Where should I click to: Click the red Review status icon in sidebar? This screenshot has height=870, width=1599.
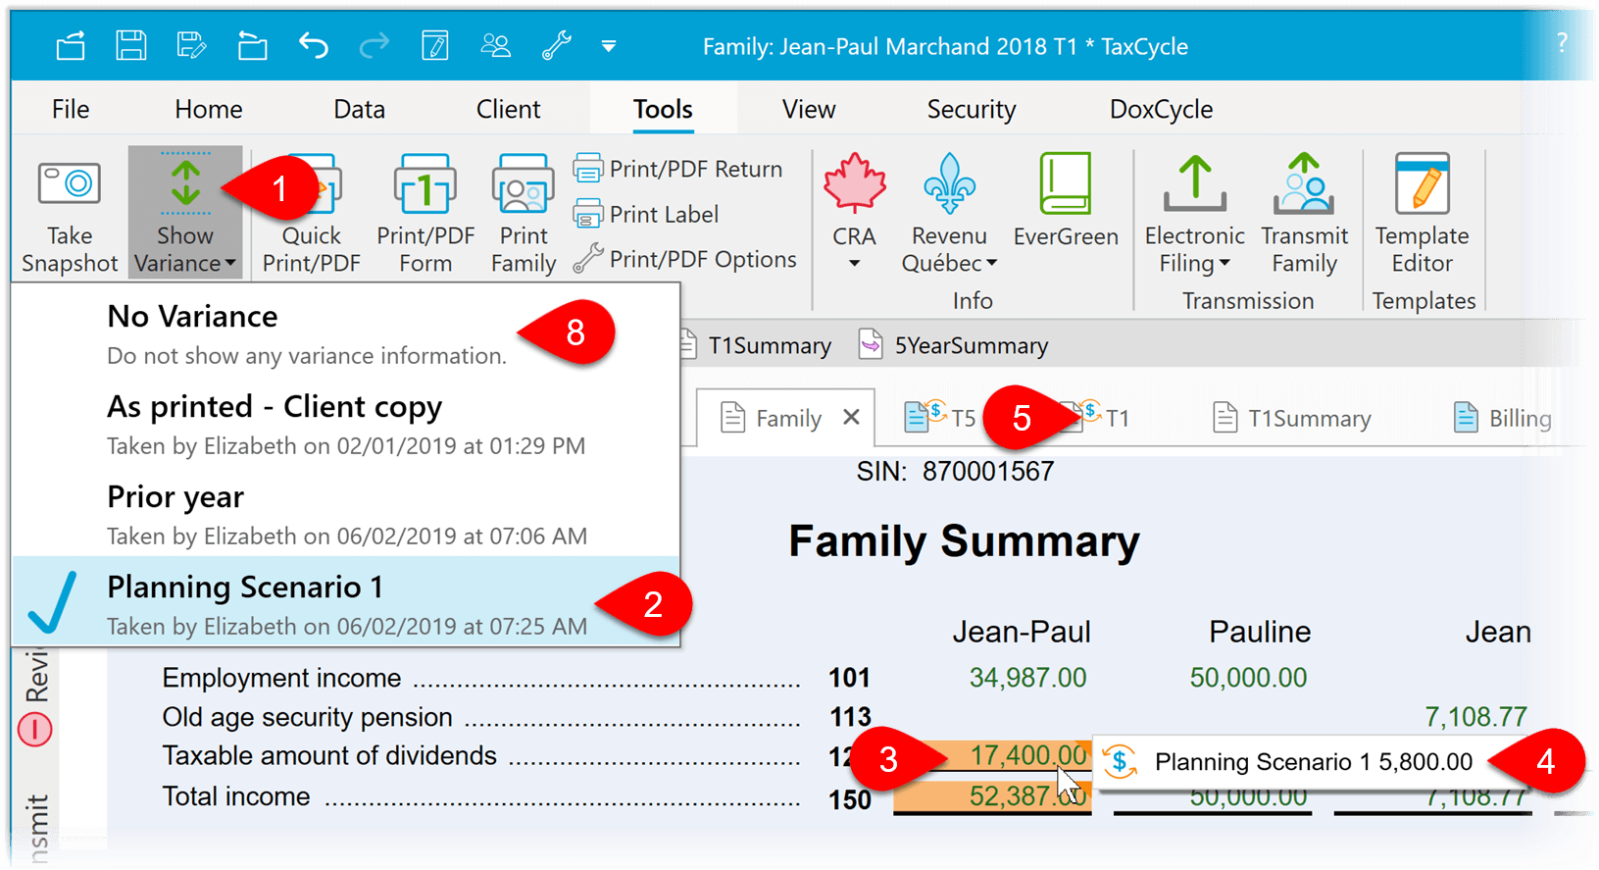coord(35,729)
